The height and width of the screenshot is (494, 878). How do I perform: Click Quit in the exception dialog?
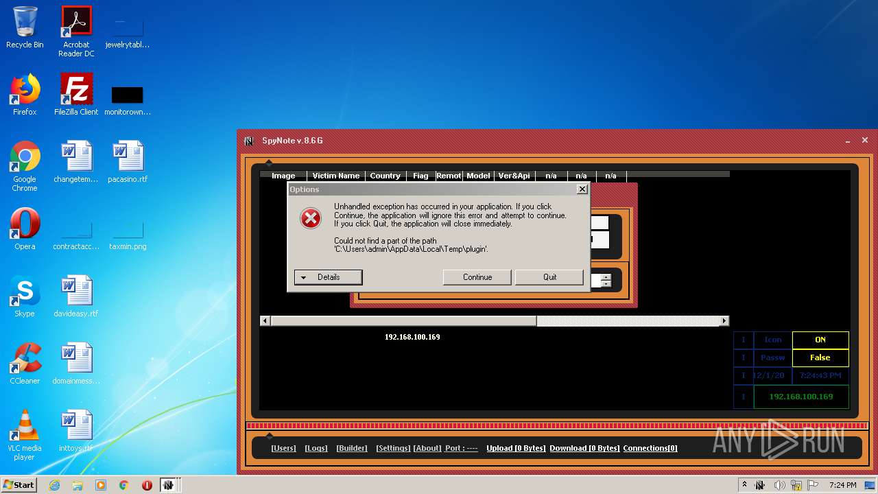[x=549, y=277]
